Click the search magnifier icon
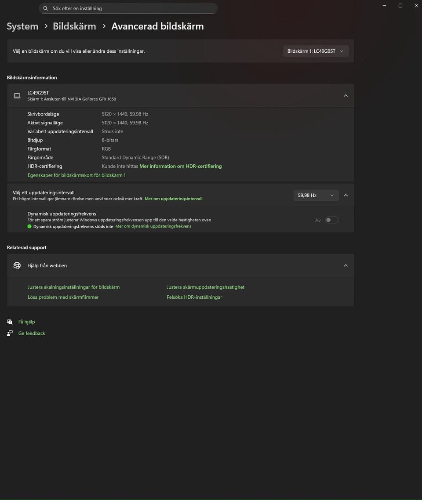422x500 pixels. pos(46,8)
